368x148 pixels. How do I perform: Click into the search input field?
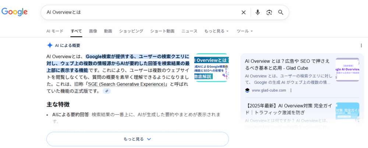click(x=140, y=12)
